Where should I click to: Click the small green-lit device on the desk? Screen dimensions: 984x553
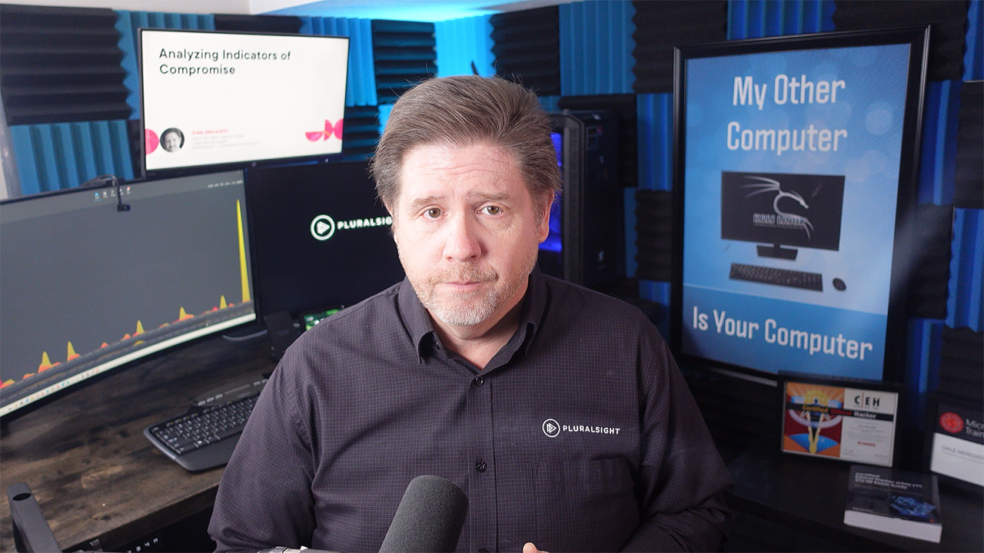coord(320,317)
